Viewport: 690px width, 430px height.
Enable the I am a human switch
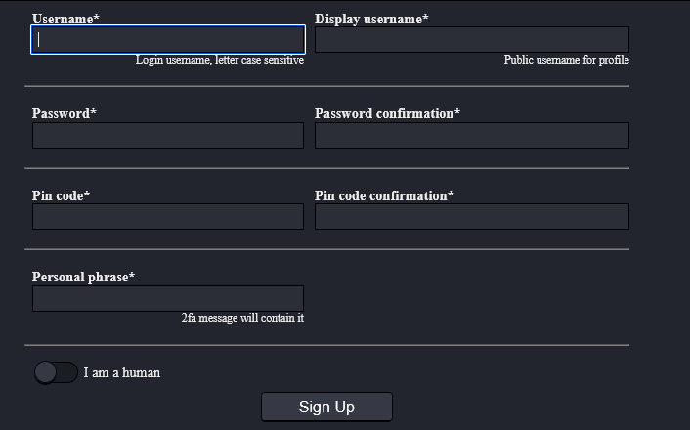pos(56,372)
